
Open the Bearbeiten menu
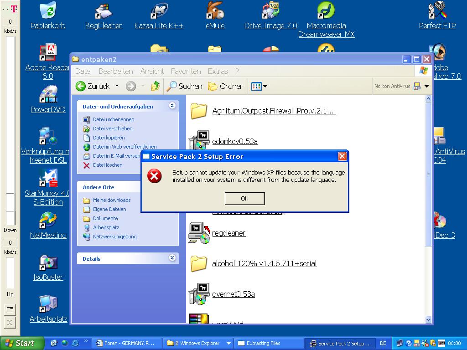(x=116, y=72)
